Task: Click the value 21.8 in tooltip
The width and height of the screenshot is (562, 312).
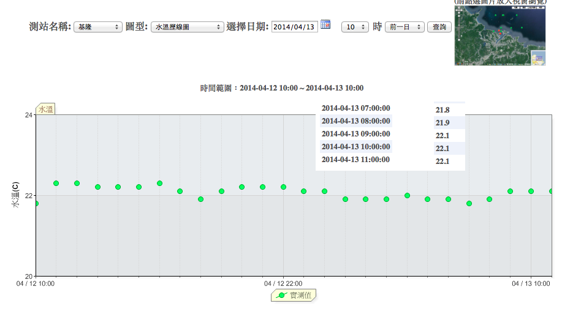Action: (x=442, y=110)
